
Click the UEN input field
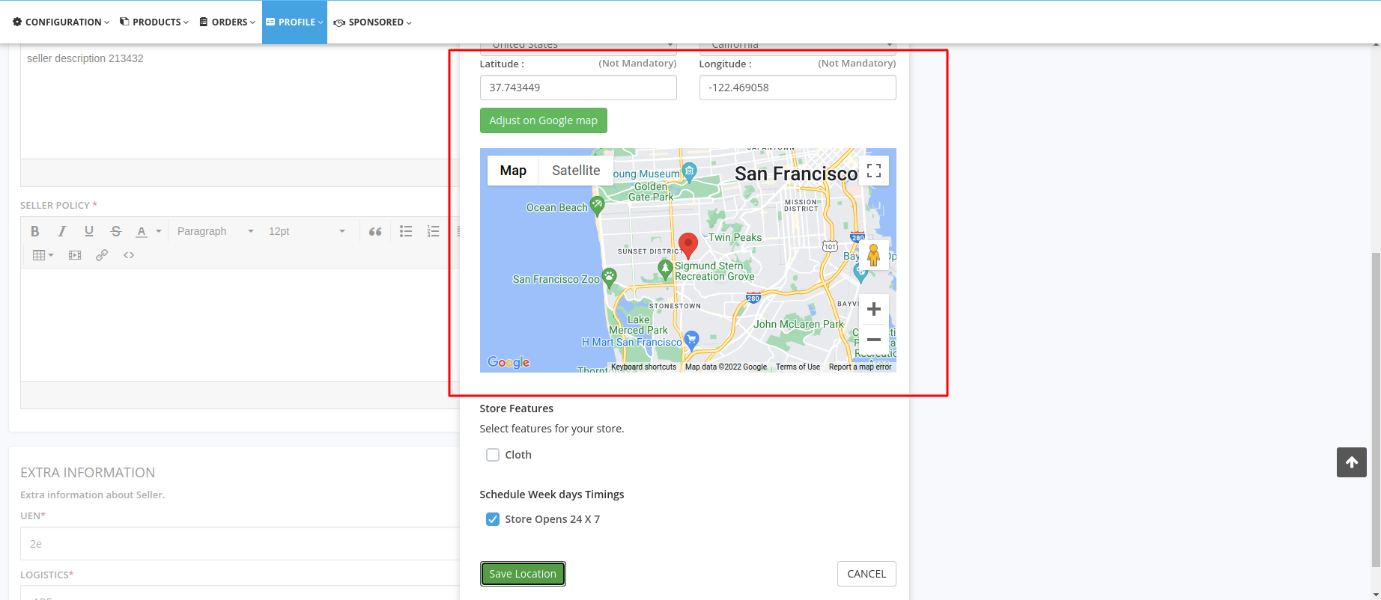(240, 544)
